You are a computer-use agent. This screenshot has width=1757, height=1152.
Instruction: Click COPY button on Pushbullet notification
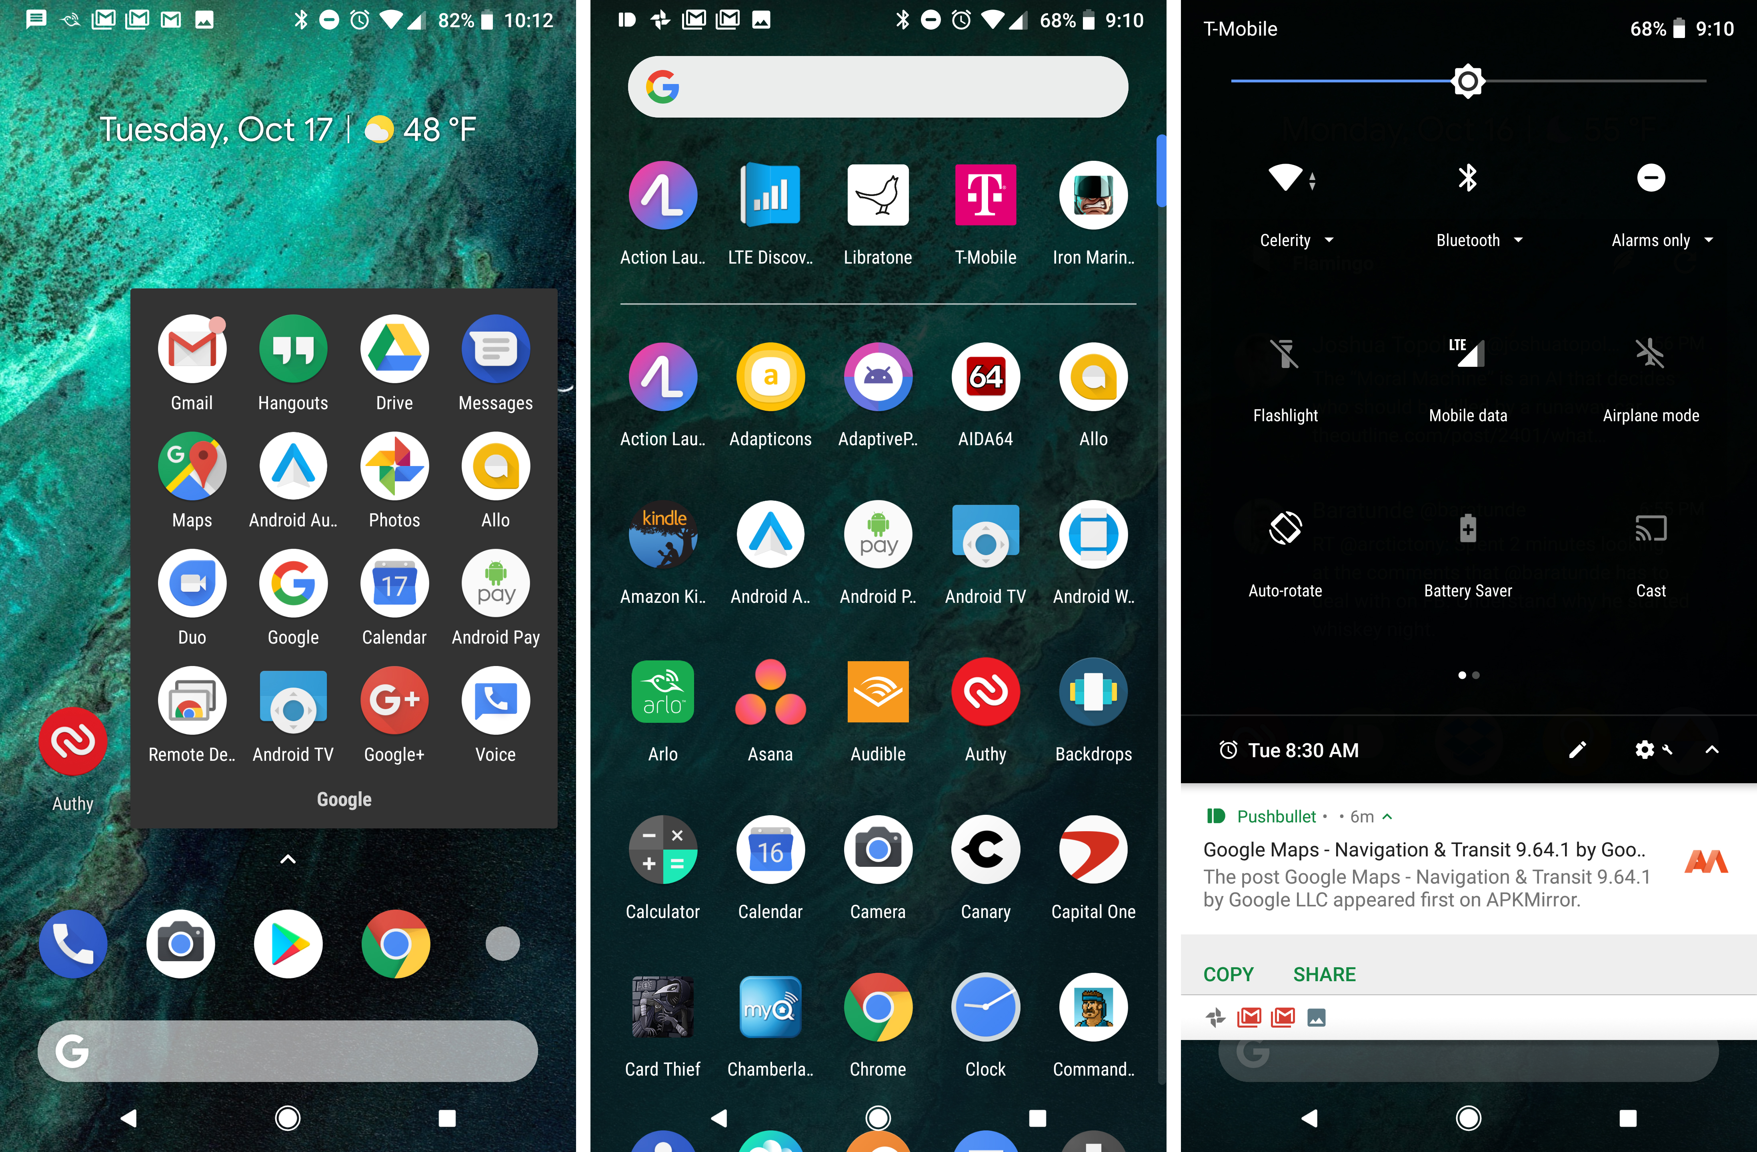tap(1227, 973)
